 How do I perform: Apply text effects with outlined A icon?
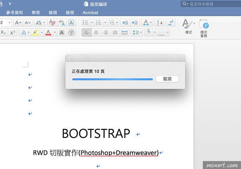[23, 32]
